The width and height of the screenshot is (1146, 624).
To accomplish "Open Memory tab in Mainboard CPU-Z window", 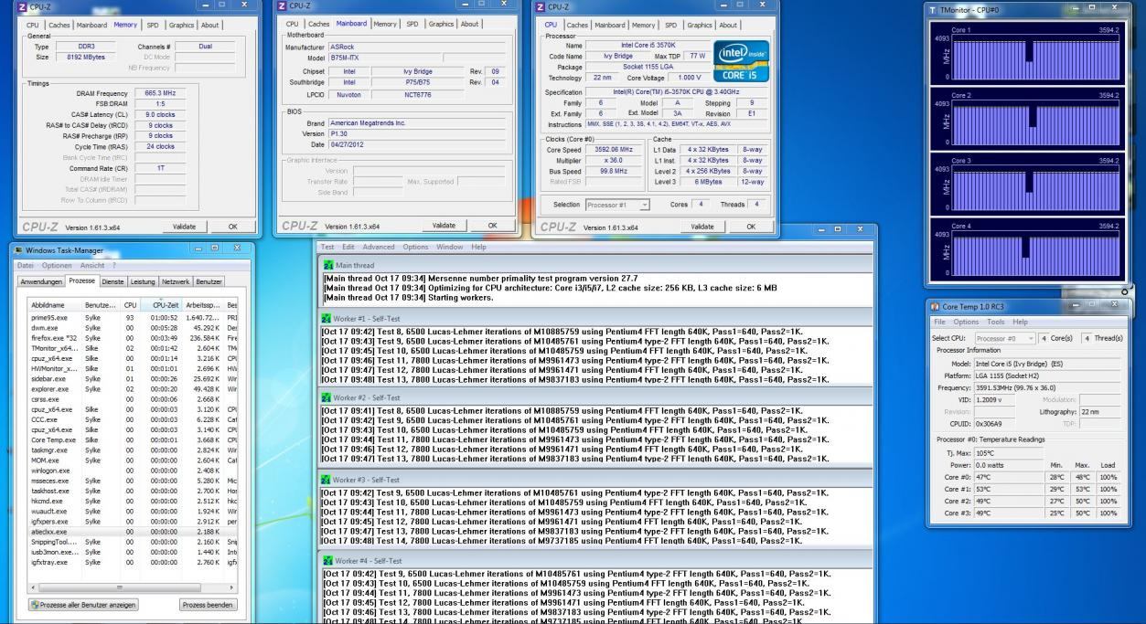I will click(385, 25).
